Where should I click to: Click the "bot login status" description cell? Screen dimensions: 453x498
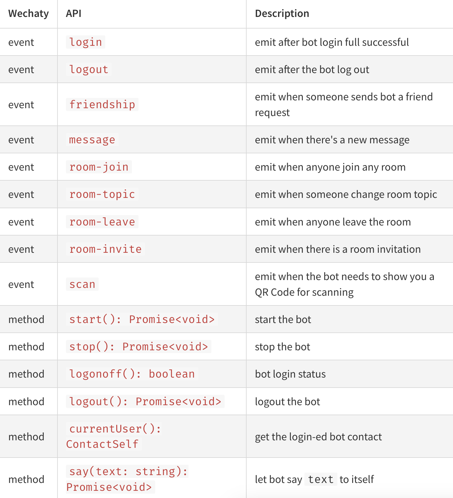(290, 374)
